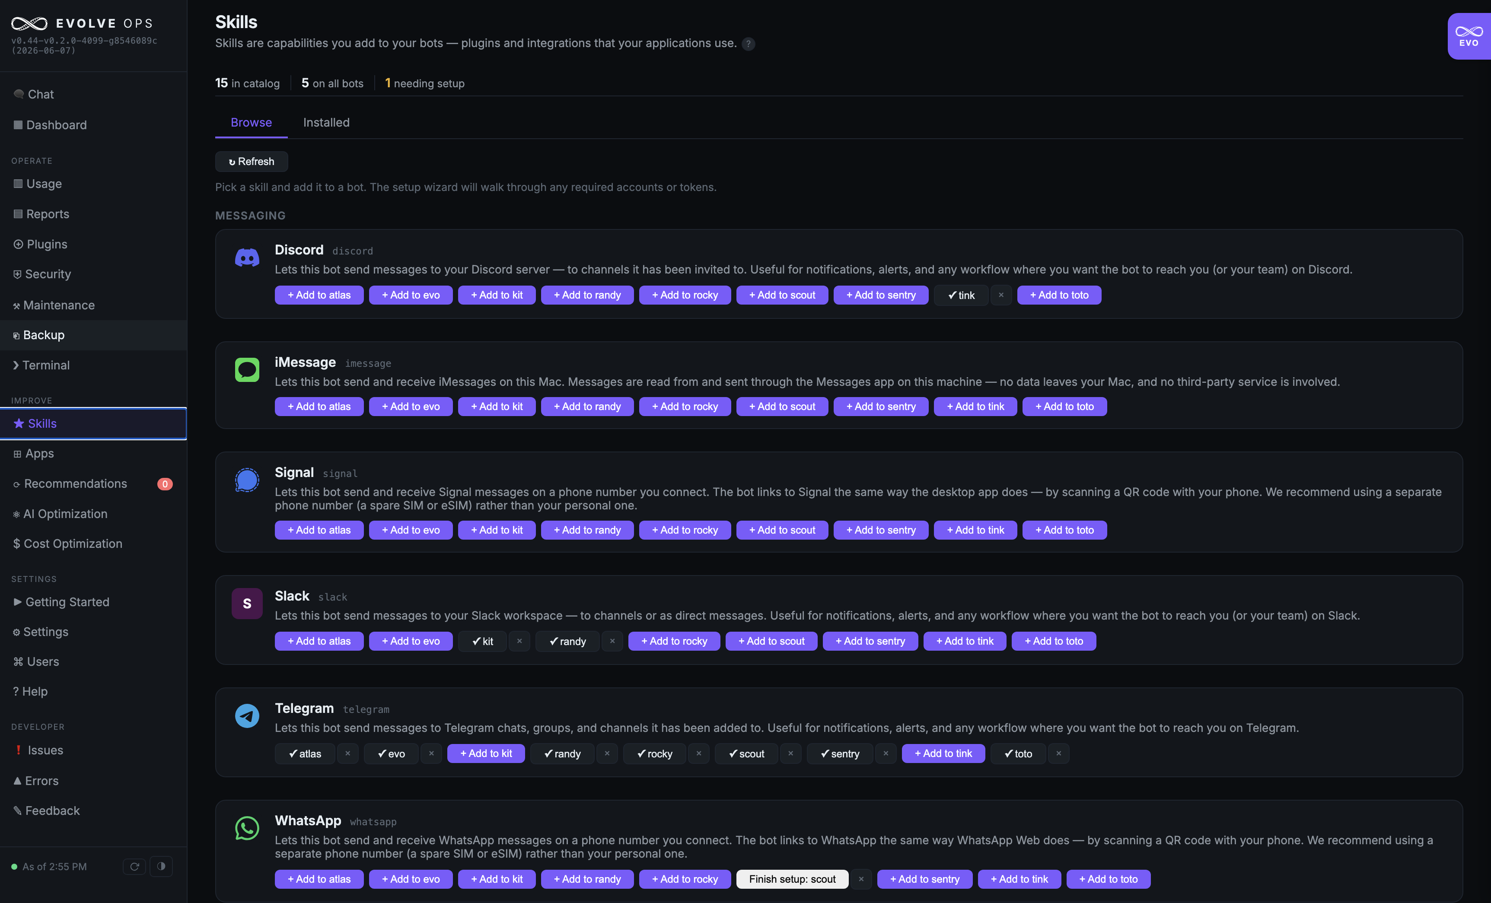Screen dimensions: 1491x903
Task: Add WhatsApp to randy
Action: (587, 879)
